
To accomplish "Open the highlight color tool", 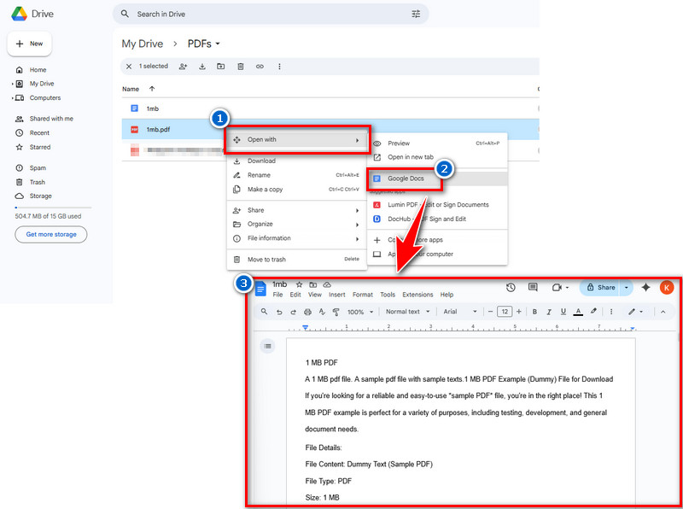I will (x=593, y=311).
